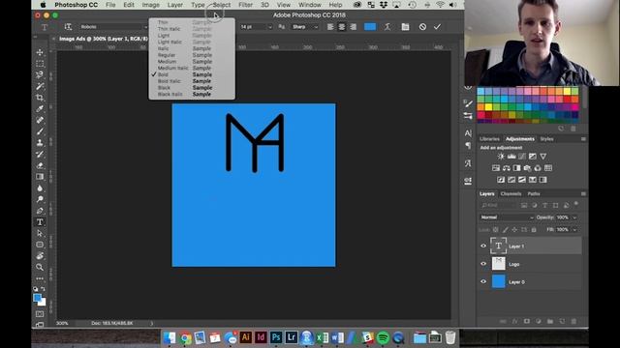The height and width of the screenshot is (348, 620).
Task: Select the Zoom tool
Action: [40, 267]
